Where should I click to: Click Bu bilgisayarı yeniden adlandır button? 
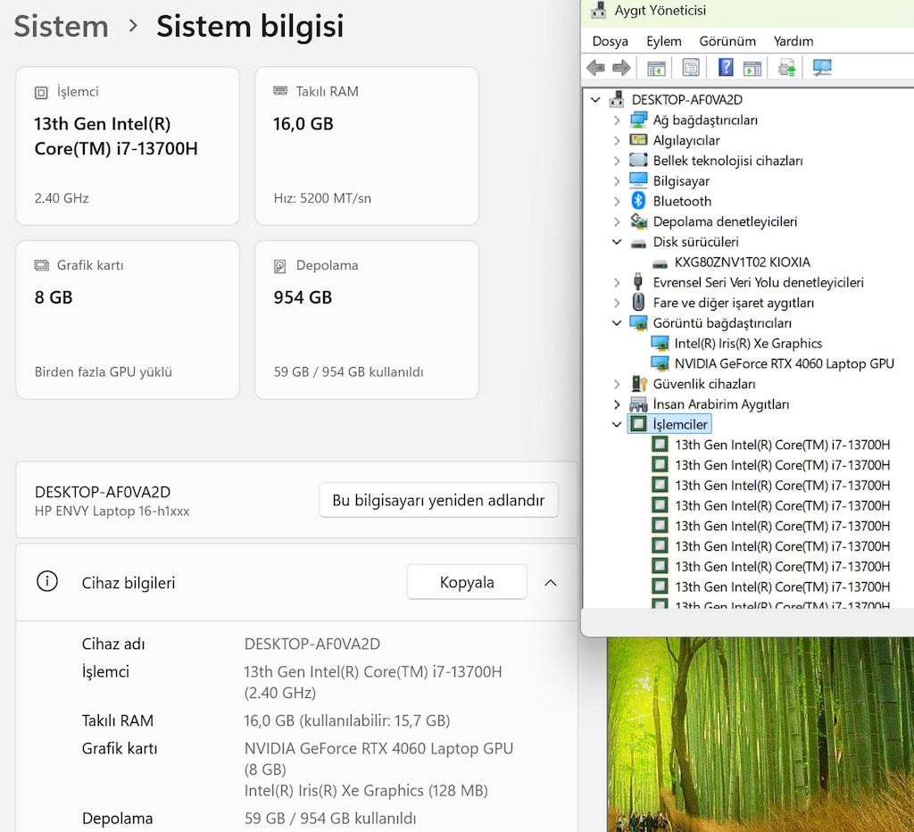pyautogui.click(x=438, y=500)
